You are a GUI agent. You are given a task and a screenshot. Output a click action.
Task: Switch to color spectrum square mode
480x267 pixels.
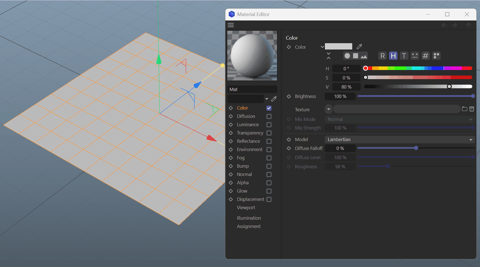click(356, 56)
